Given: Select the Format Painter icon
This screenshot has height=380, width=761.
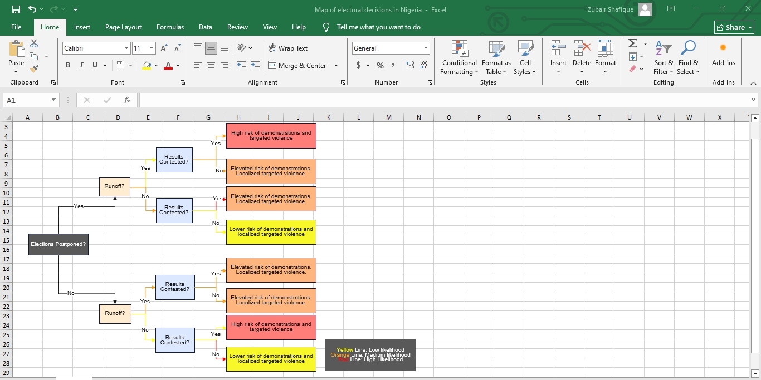Looking at the screenshot, I should (33, 68).
